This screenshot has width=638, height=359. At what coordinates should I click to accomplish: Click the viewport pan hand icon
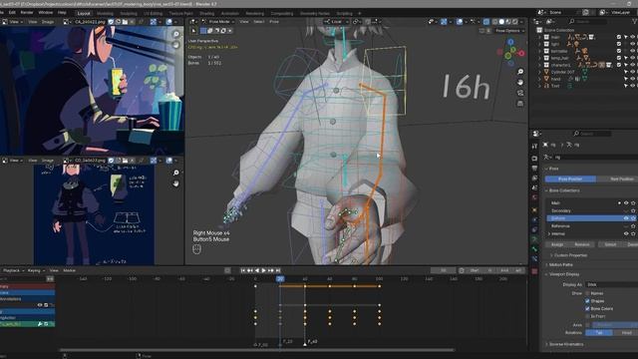click(x=520, y=82)
